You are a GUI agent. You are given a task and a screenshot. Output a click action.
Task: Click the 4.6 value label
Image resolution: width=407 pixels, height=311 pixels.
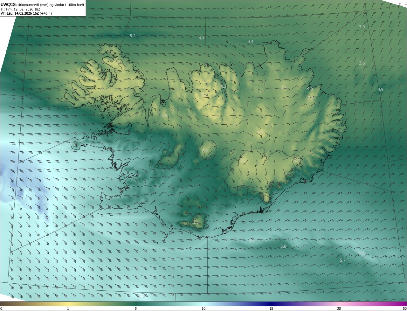coord(310,89)
